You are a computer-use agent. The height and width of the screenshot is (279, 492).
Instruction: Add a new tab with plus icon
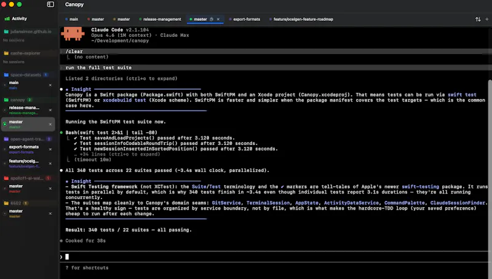pyautogui.click(x=487, y=19)
